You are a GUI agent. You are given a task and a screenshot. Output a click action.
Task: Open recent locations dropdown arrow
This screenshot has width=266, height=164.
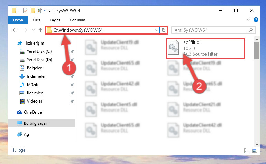[33, 30]
